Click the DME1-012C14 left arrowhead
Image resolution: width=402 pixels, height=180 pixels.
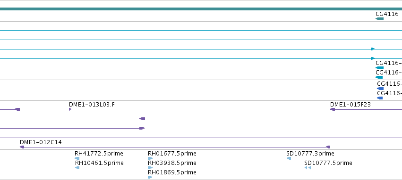pyautogui.click(x=22, y=147)
